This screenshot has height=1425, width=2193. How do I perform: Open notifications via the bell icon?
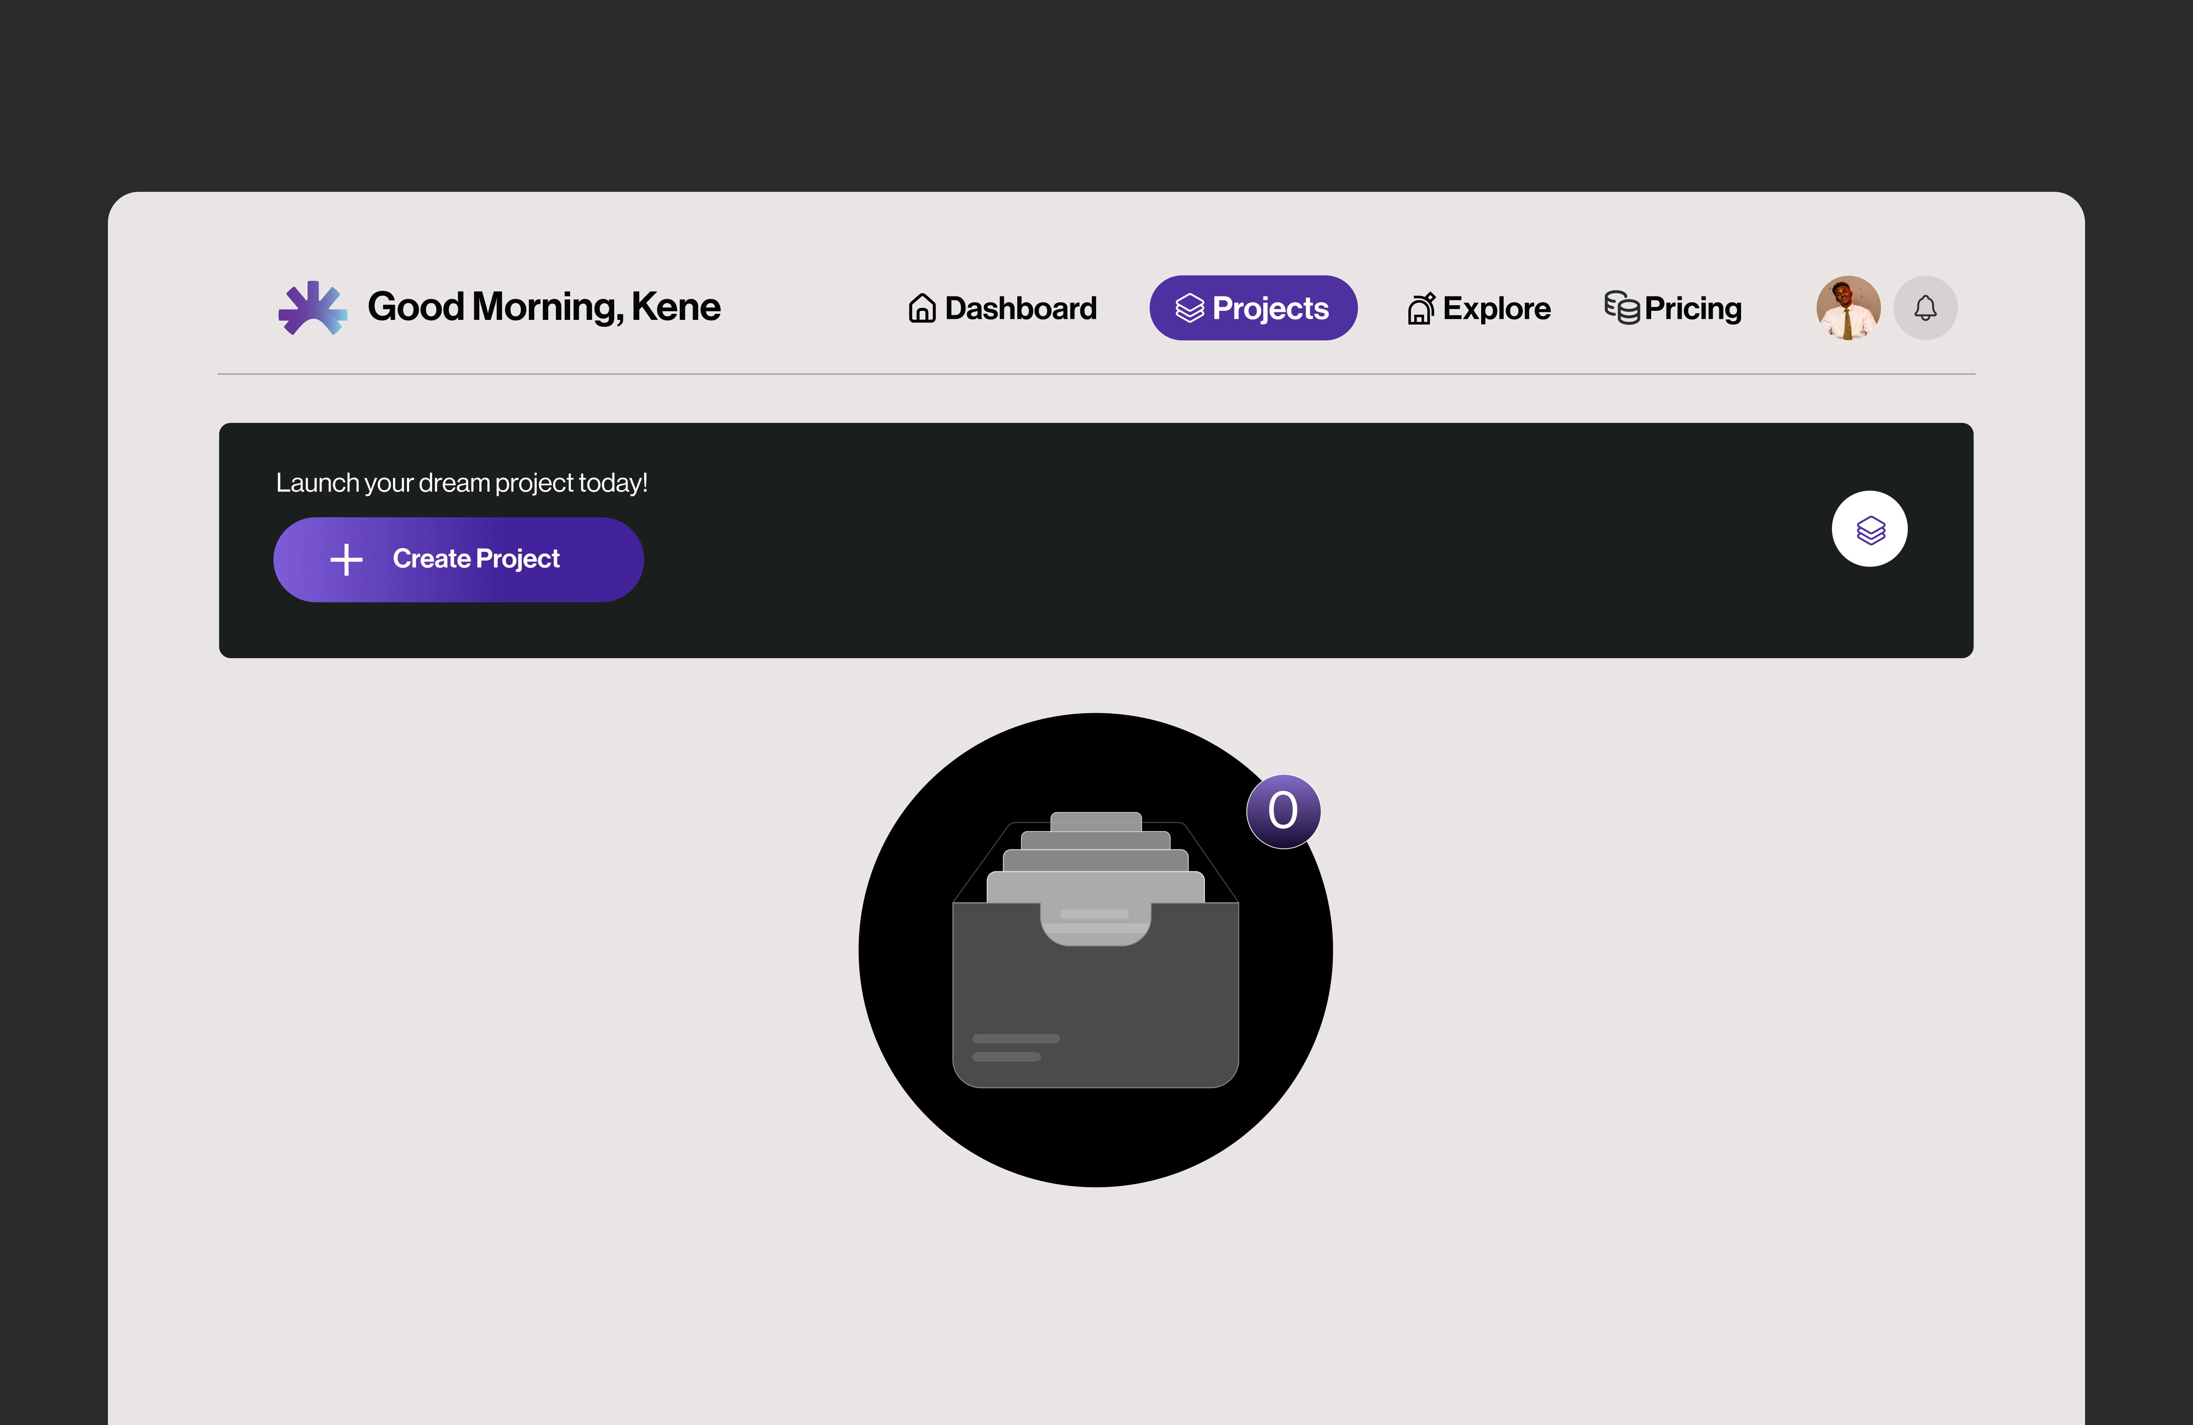tap(1925, 308)
